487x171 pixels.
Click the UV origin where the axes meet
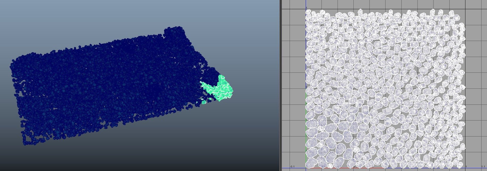306,168
